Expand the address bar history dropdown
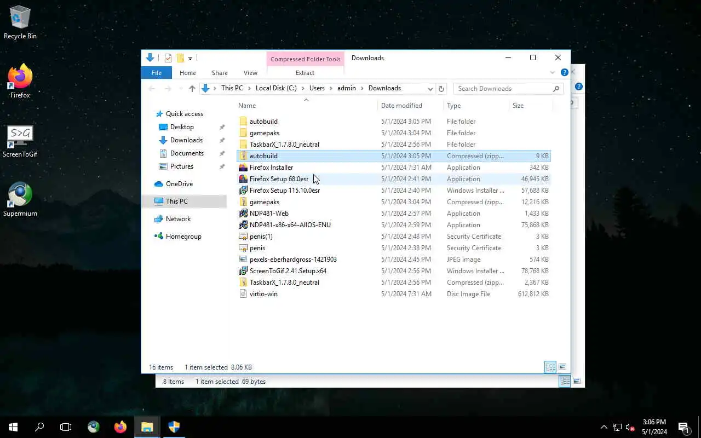This screenshot has height=438, width=701. point(430,89)
